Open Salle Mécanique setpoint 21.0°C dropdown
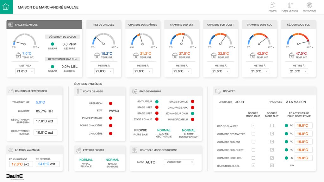The height and width of the screenshot is (182, 324). click(x=25, y=71)
